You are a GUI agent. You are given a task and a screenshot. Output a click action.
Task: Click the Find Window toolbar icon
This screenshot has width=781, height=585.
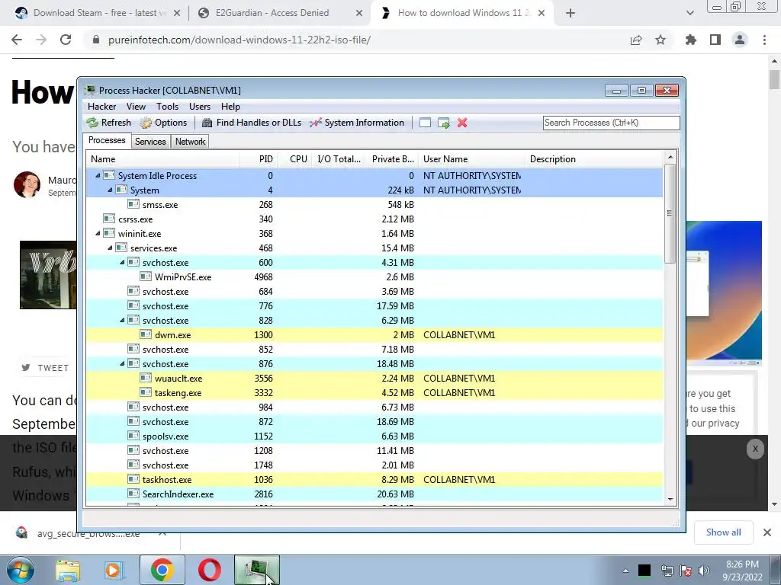point(425,123)
